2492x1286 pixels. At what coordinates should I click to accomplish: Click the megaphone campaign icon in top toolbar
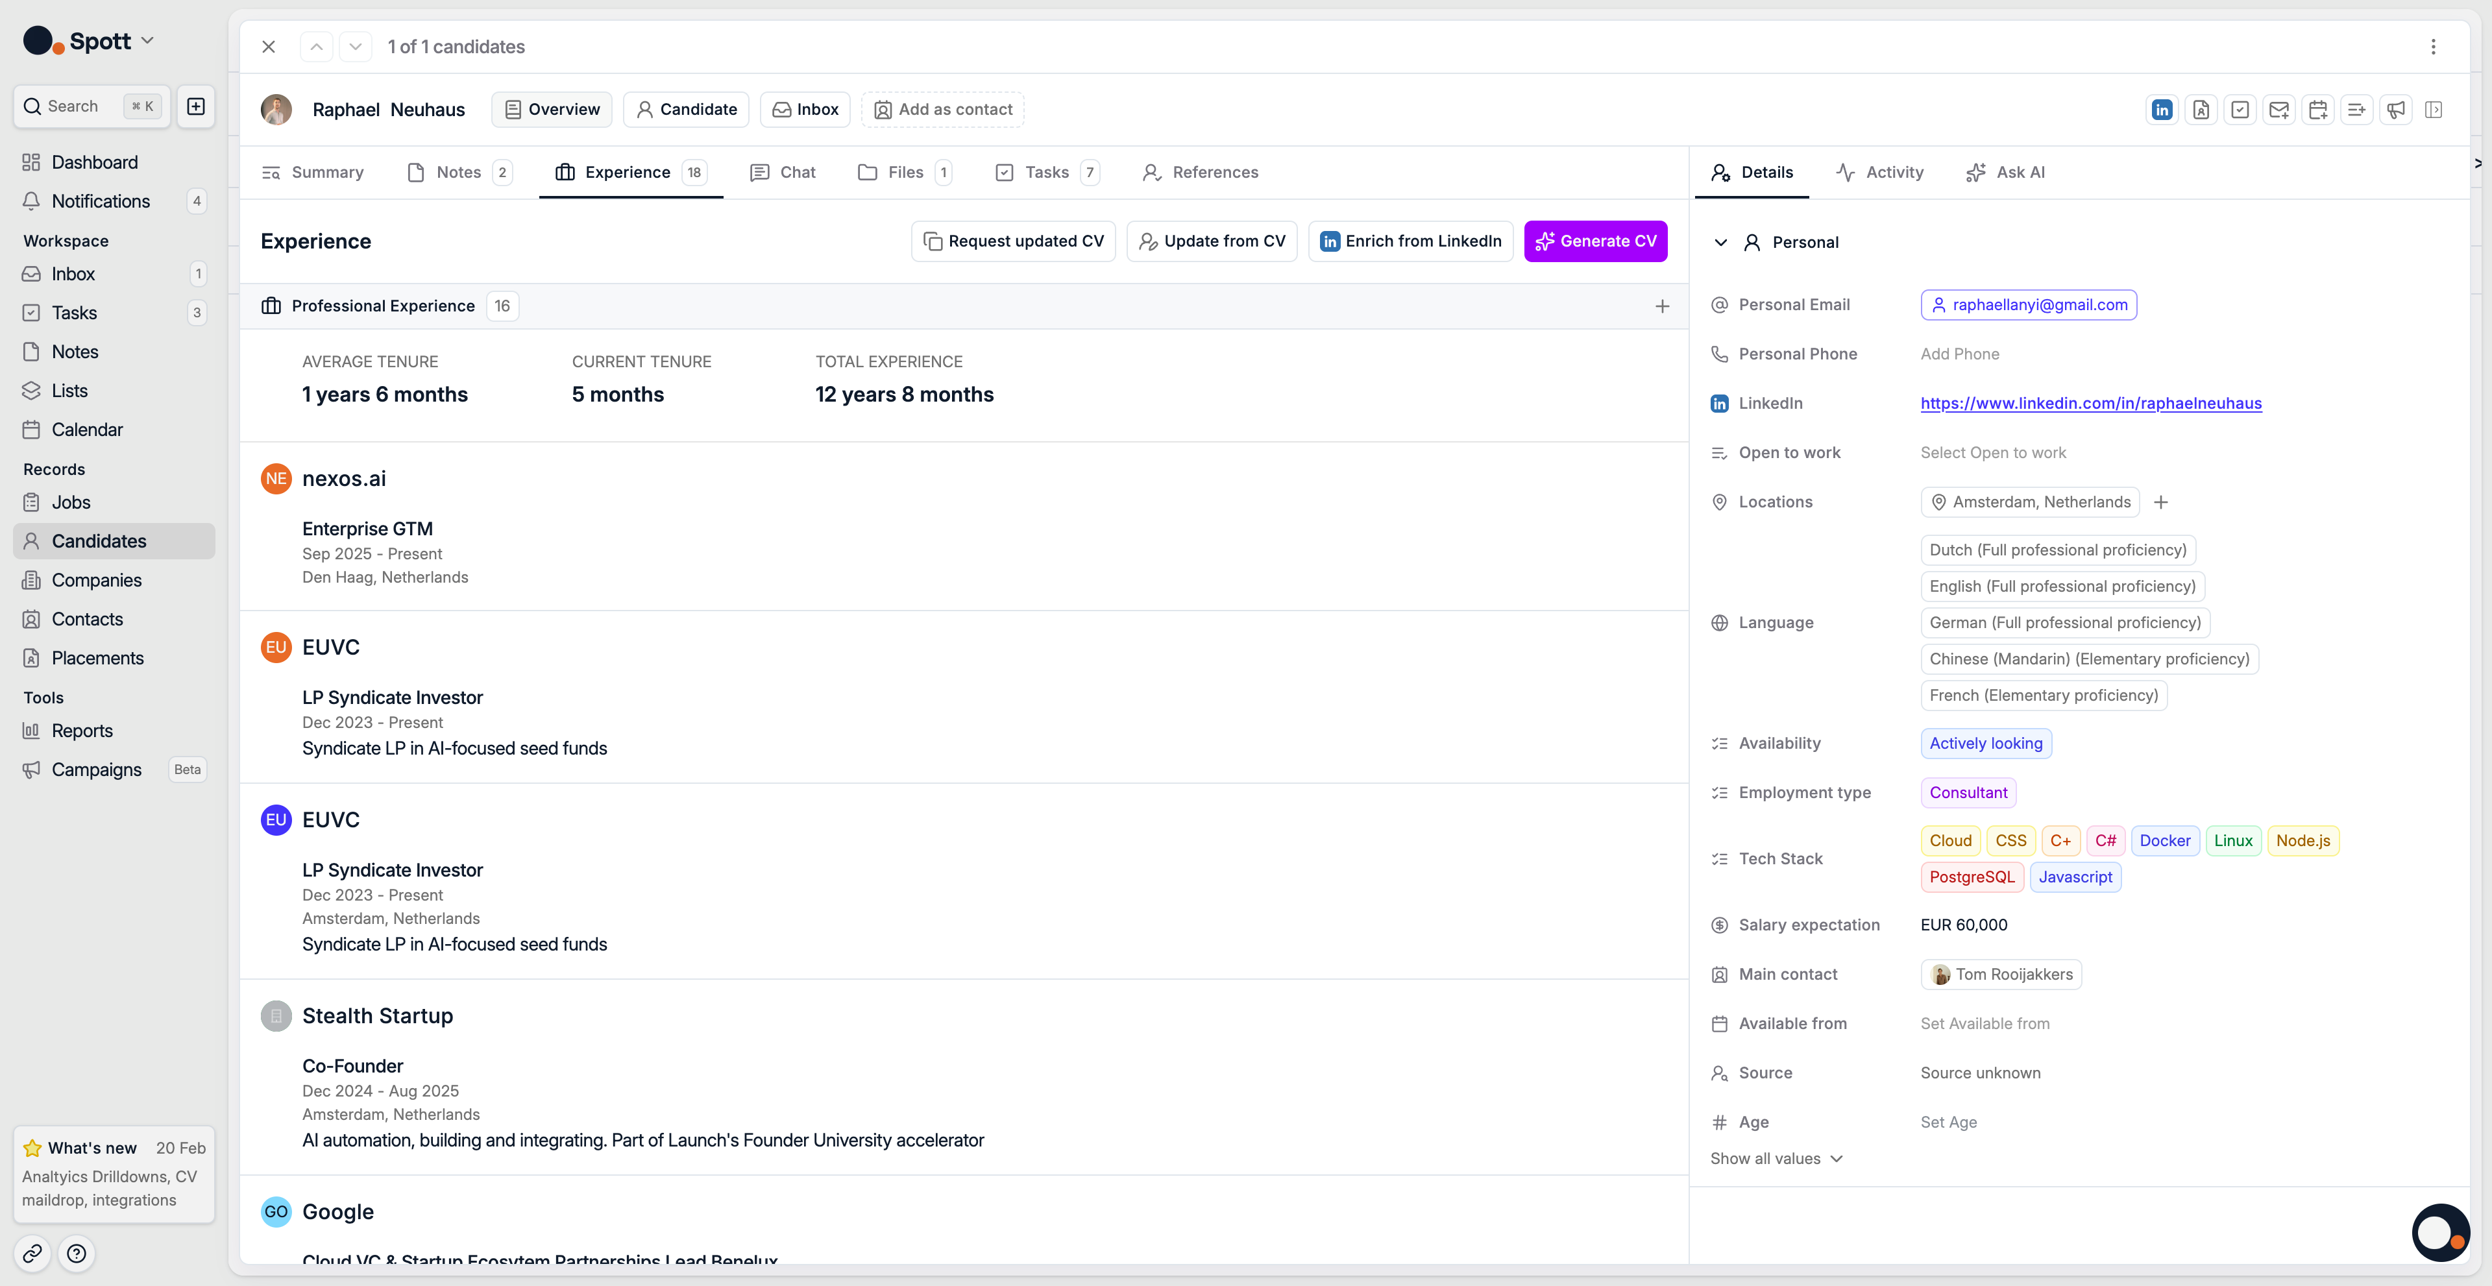2395,109
